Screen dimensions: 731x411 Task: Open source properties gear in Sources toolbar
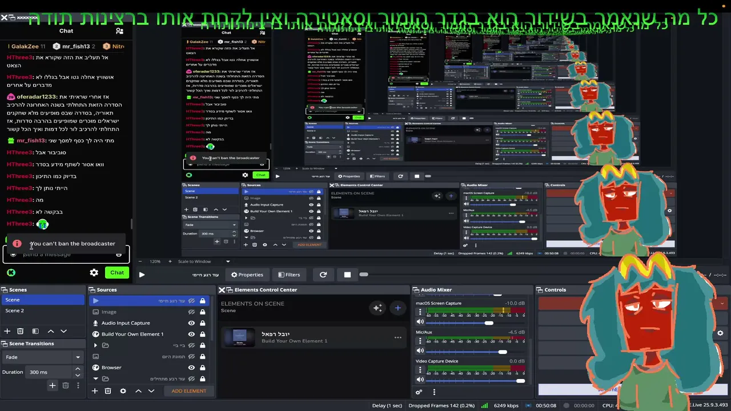tap(123, 391)
